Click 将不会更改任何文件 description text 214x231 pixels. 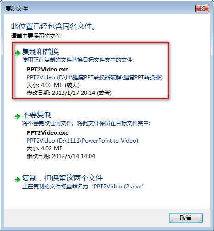47,123
